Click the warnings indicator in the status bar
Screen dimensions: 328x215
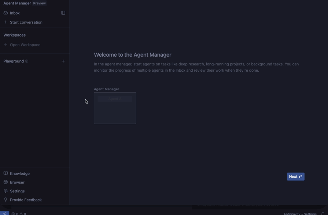click(x=22, y=214)
